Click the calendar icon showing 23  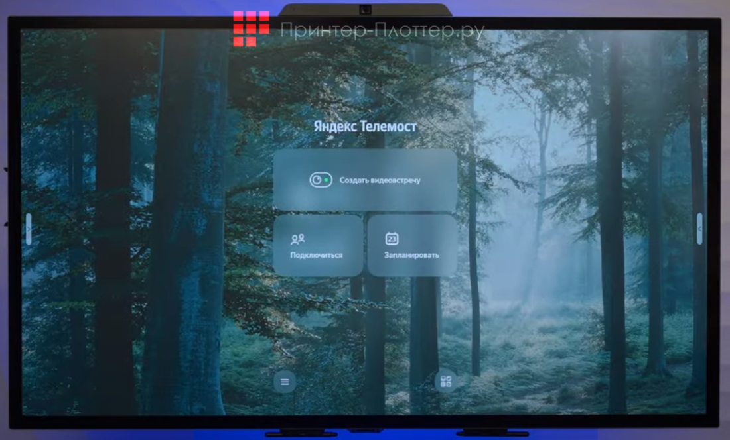click(392, 239)
